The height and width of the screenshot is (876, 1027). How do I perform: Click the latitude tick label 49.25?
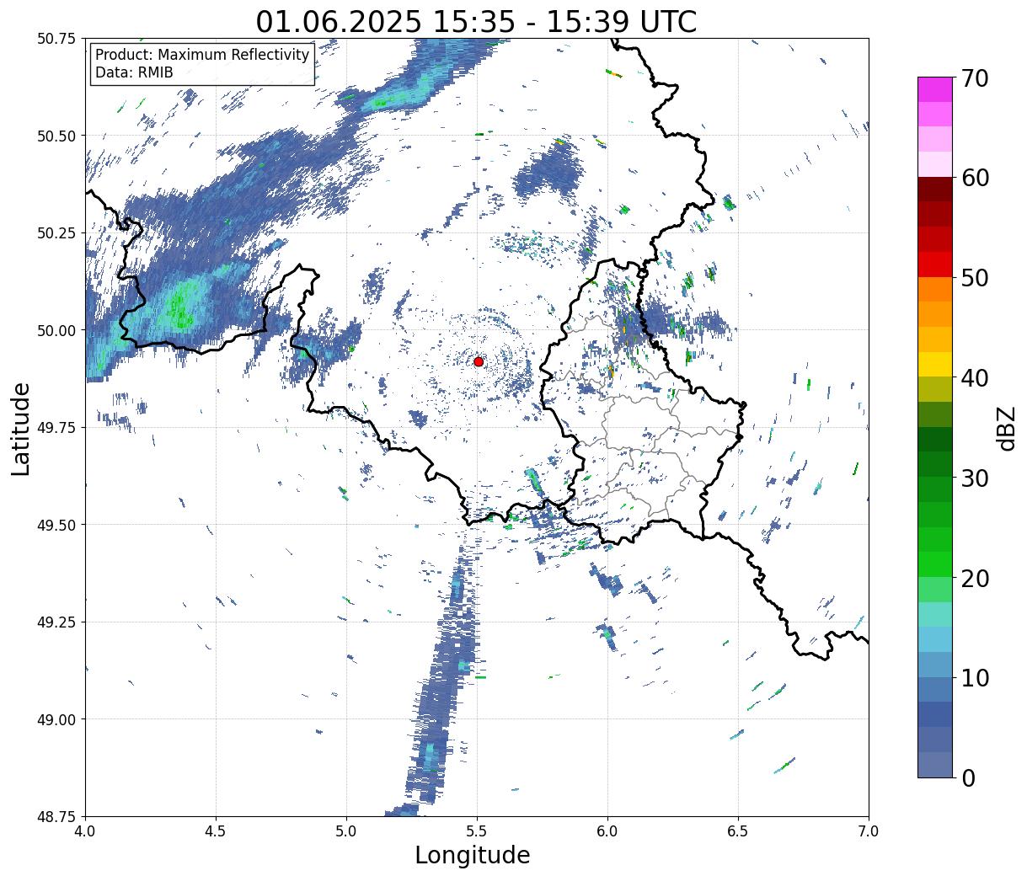click(x=56, y=622)
